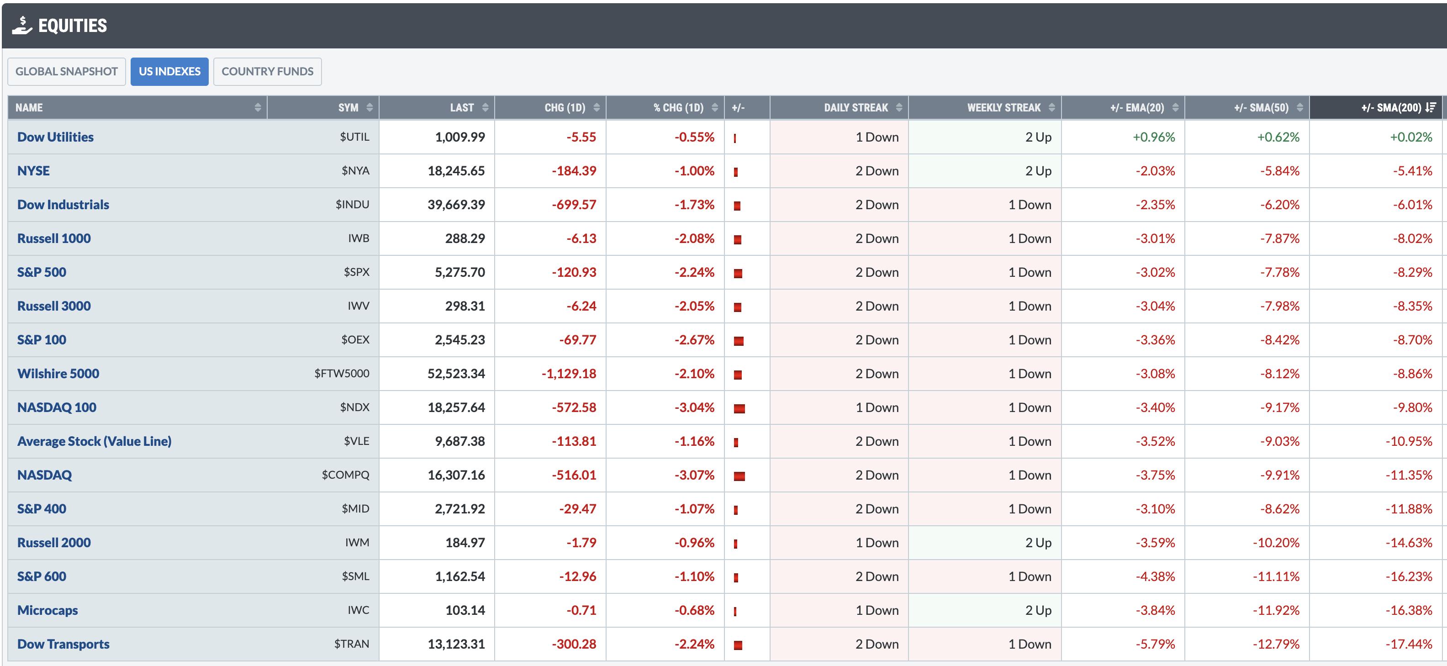This screenshot has width=1447, height=666.
Task: Switch to Global Snapshot tab
Action: [66, 71]
